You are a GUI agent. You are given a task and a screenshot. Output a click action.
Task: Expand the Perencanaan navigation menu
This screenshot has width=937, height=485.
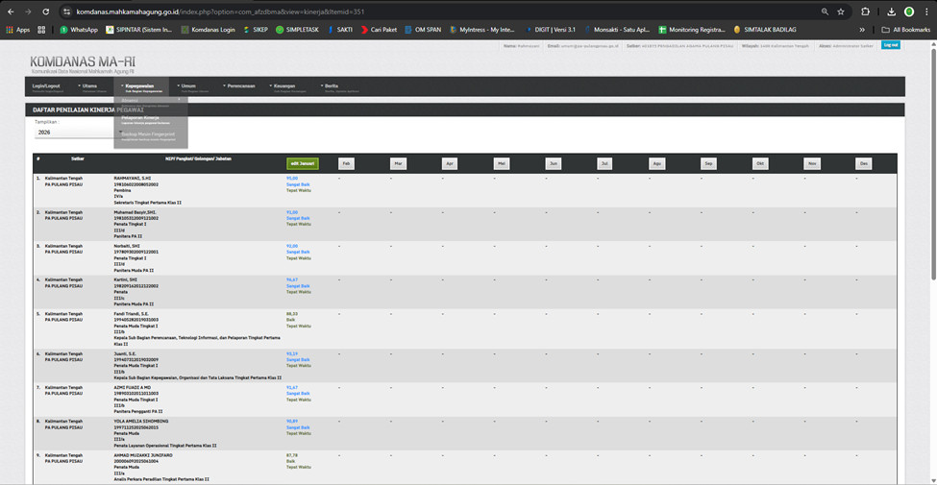tap(239, 85)
